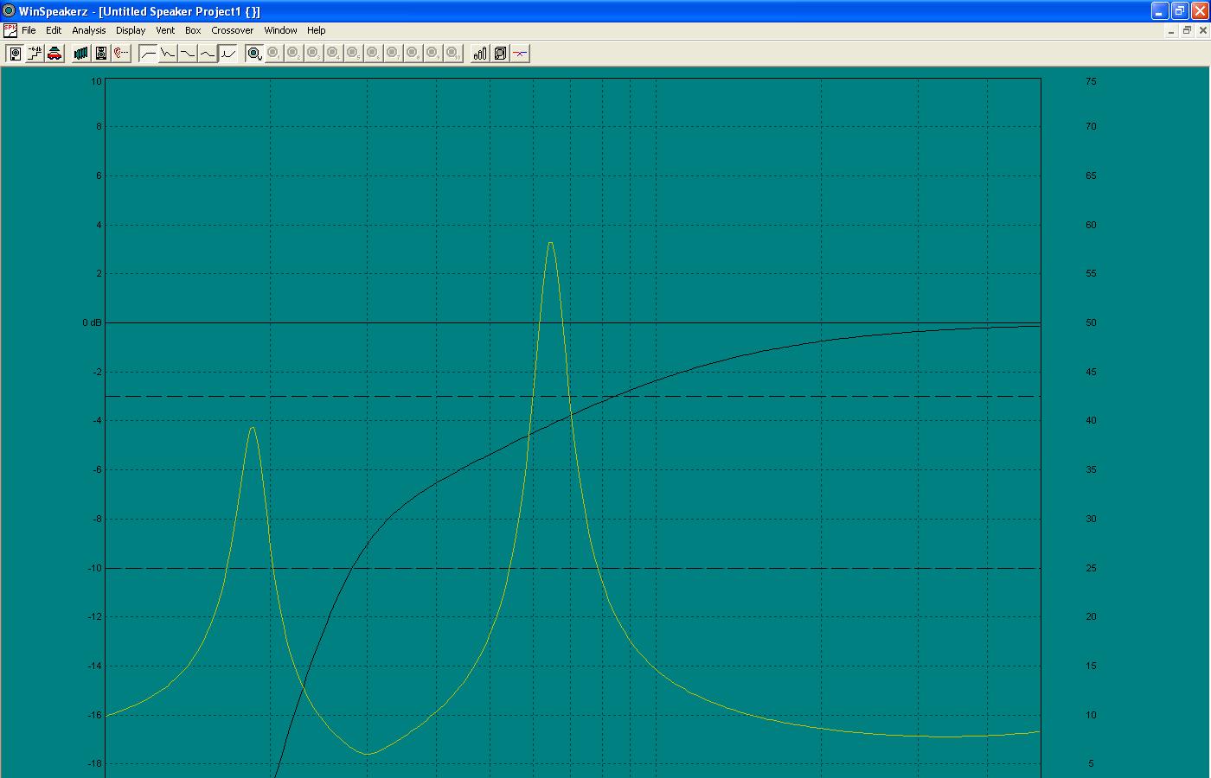Select the greyed driver number 9 button
1211x778 pixels.
click(433, 54)
